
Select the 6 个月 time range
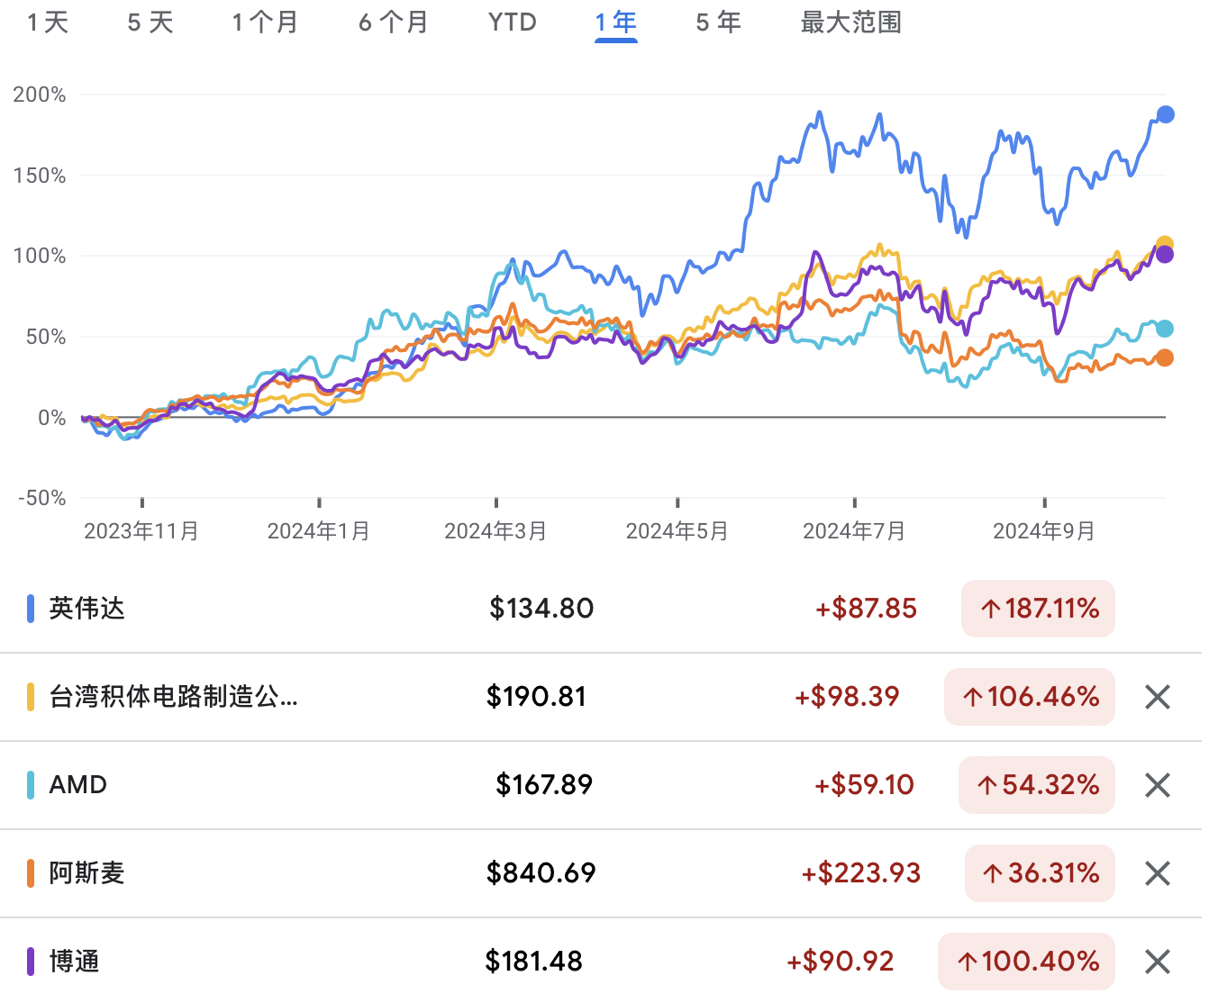click(393, 23)
